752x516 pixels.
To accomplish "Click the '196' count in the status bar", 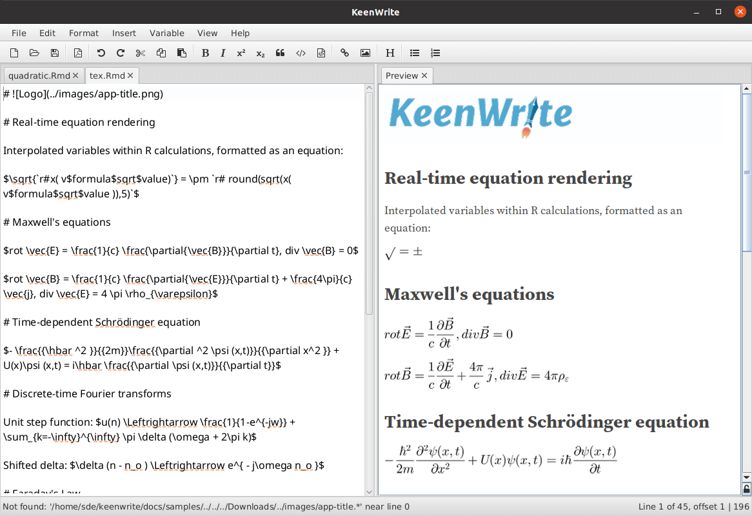I will click(741, 506).
